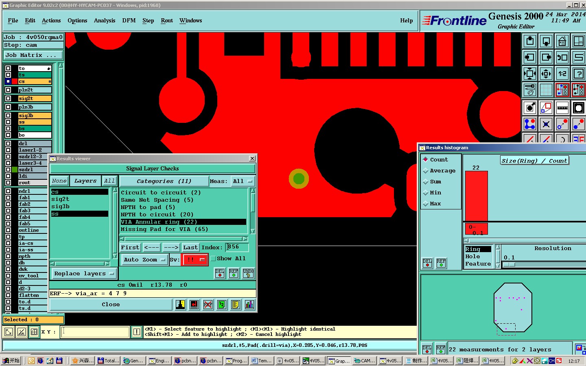Click REF icon in Results histogram panel

click(441, 264)
